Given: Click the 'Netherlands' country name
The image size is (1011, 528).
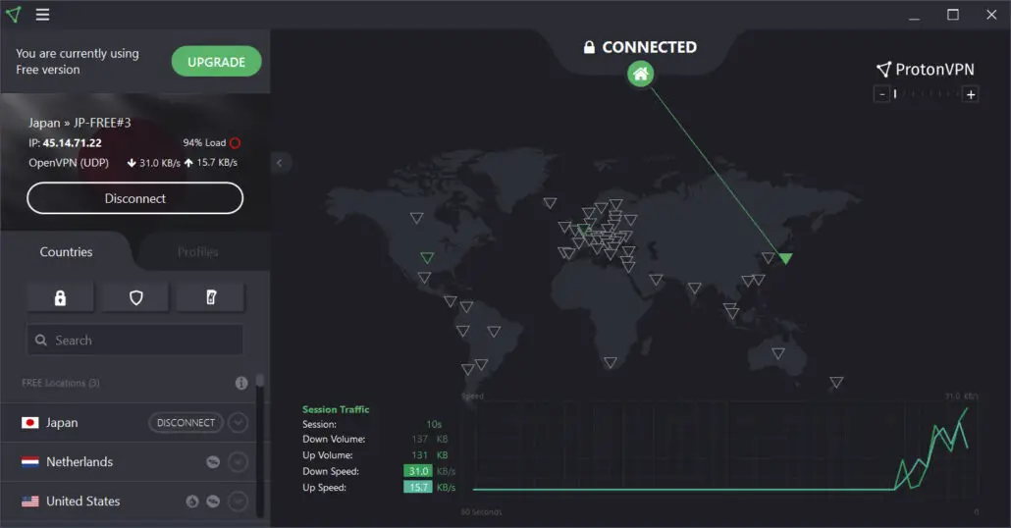Looking at the screenshot, I should coord(80,461).
